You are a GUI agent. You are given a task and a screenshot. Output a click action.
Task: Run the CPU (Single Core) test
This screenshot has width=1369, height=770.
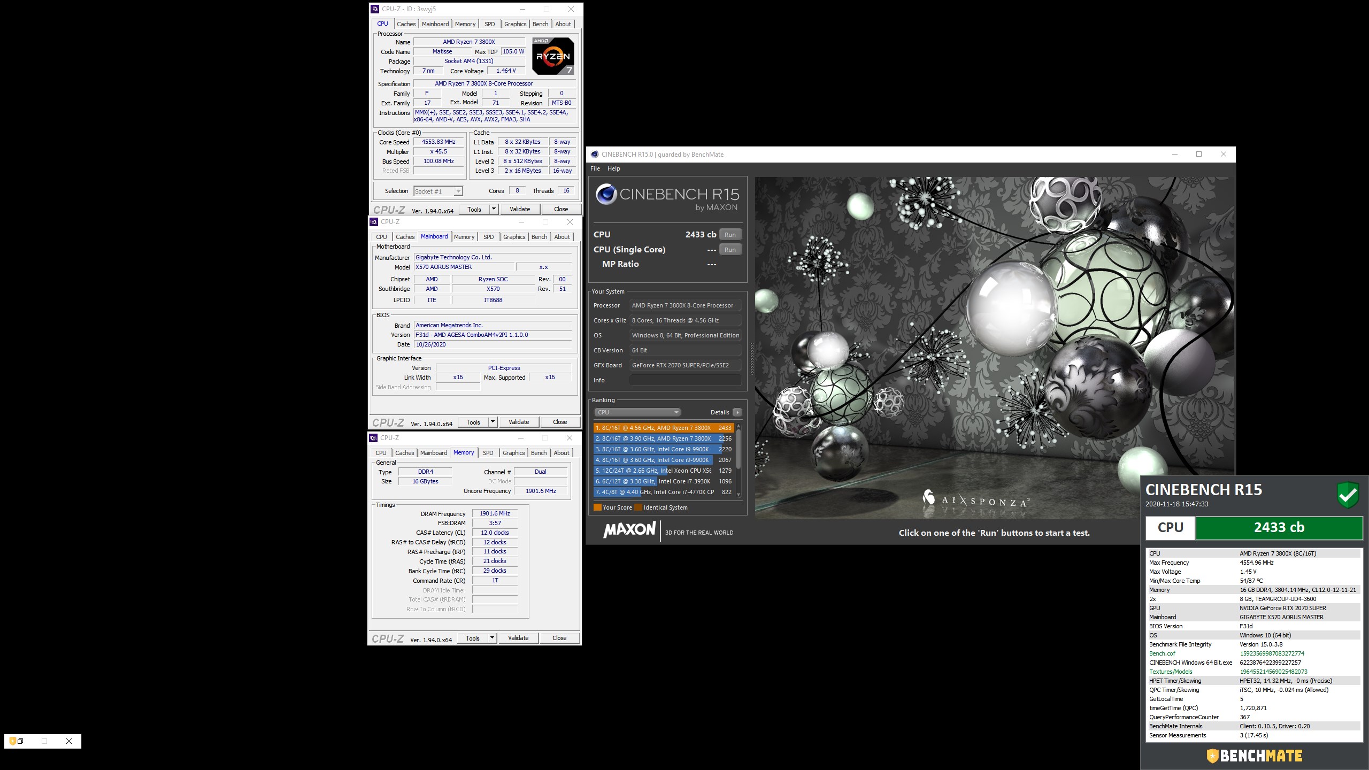(x=730, y=250)
